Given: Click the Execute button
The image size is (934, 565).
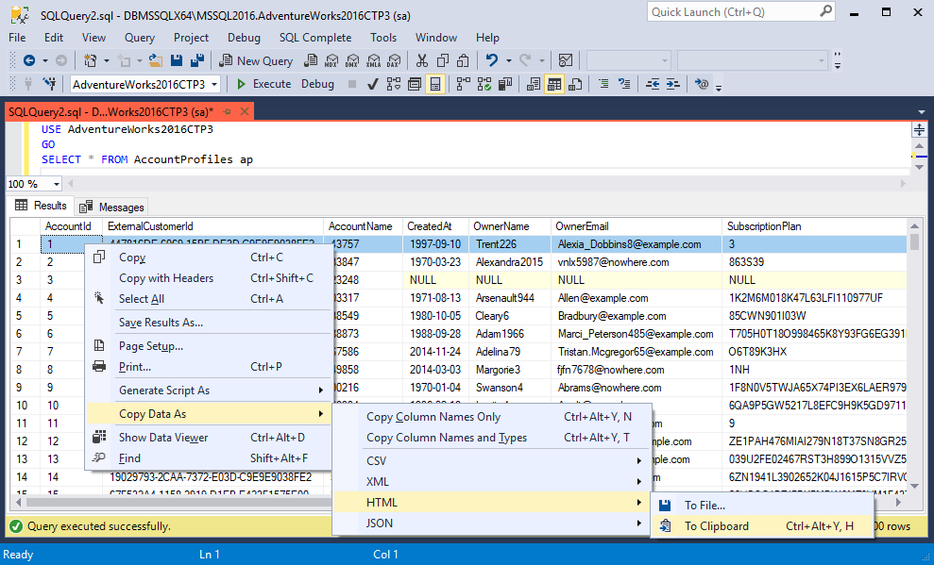Looking at the screenshot, I should pos(263,85).
